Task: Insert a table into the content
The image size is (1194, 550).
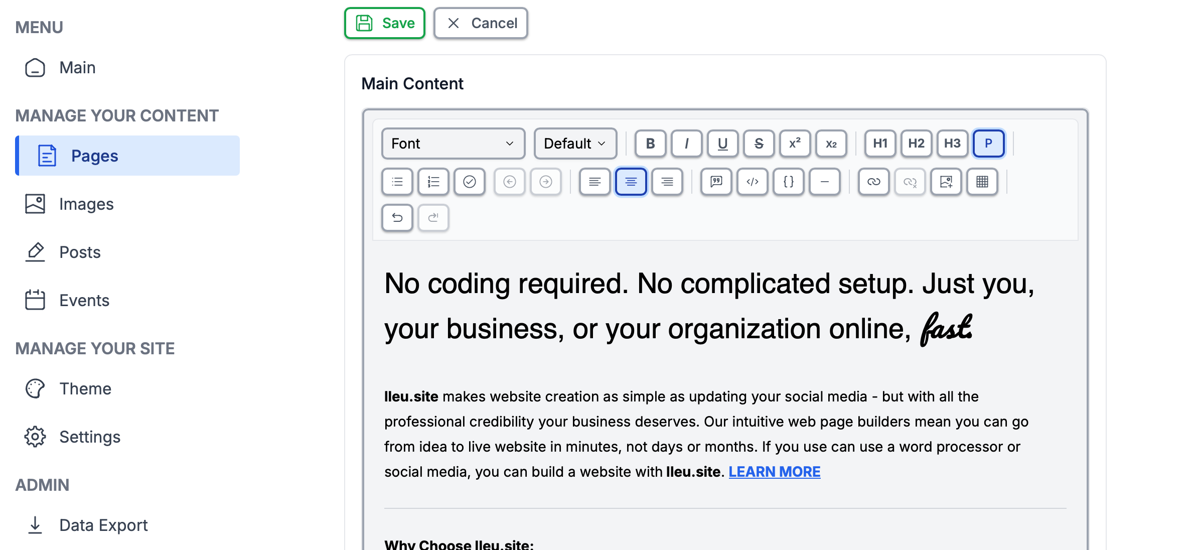Action: [982, 182]
